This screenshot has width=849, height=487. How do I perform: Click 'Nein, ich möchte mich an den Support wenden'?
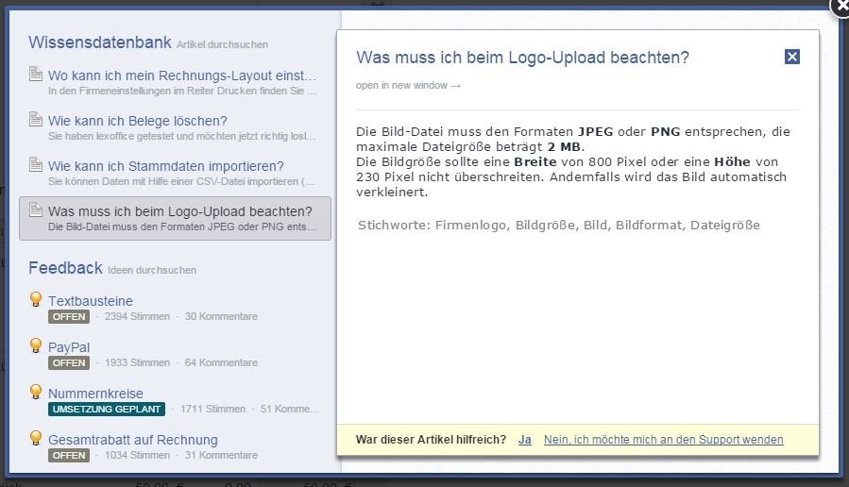(x=663, y=440)
